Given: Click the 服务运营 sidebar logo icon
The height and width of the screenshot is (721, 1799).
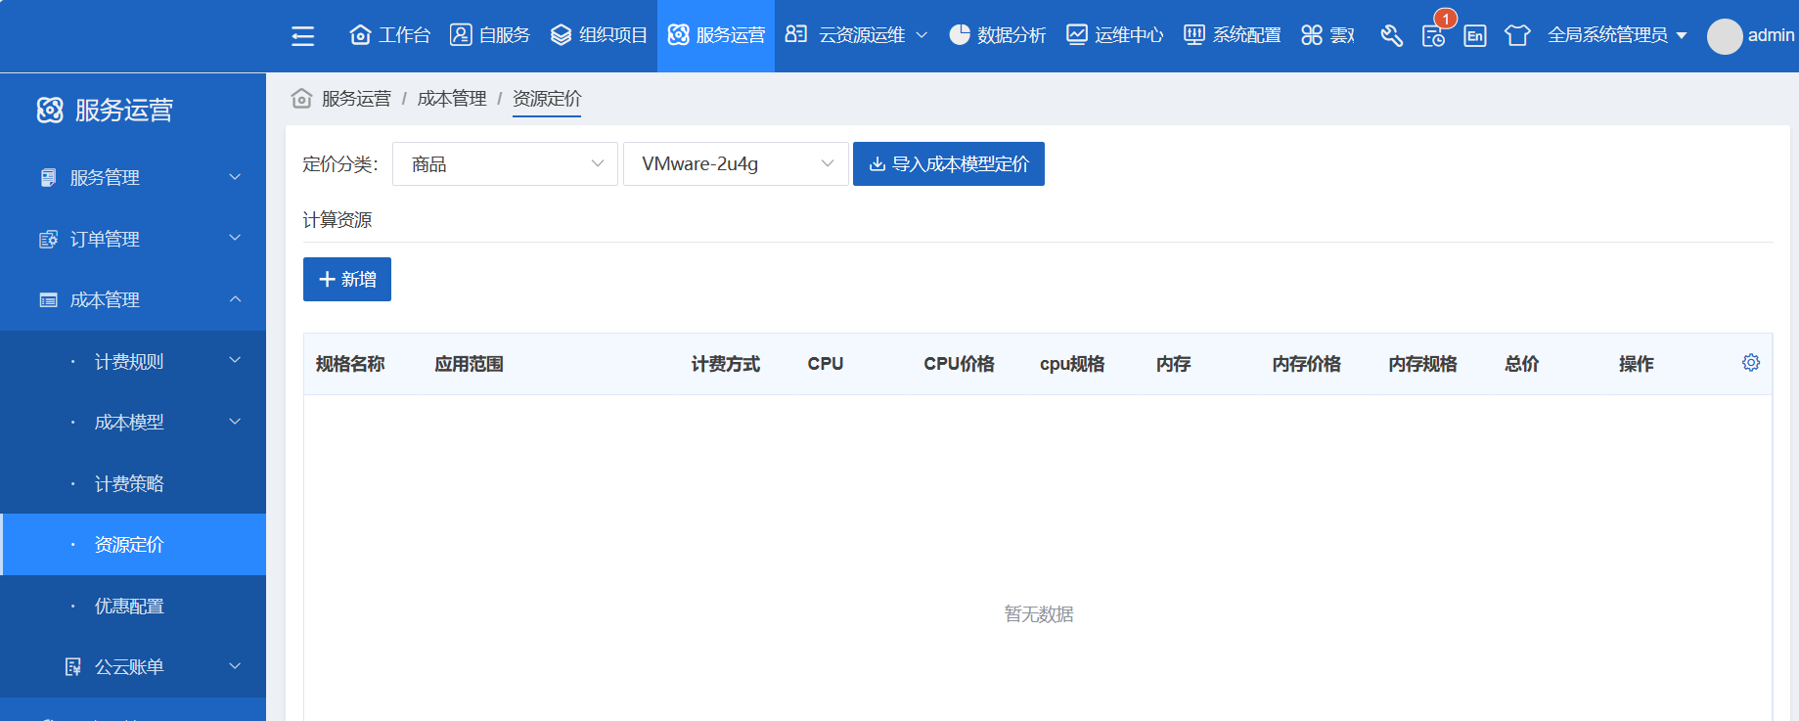Looking at the screenshot, I should click(x=50, y=110).
